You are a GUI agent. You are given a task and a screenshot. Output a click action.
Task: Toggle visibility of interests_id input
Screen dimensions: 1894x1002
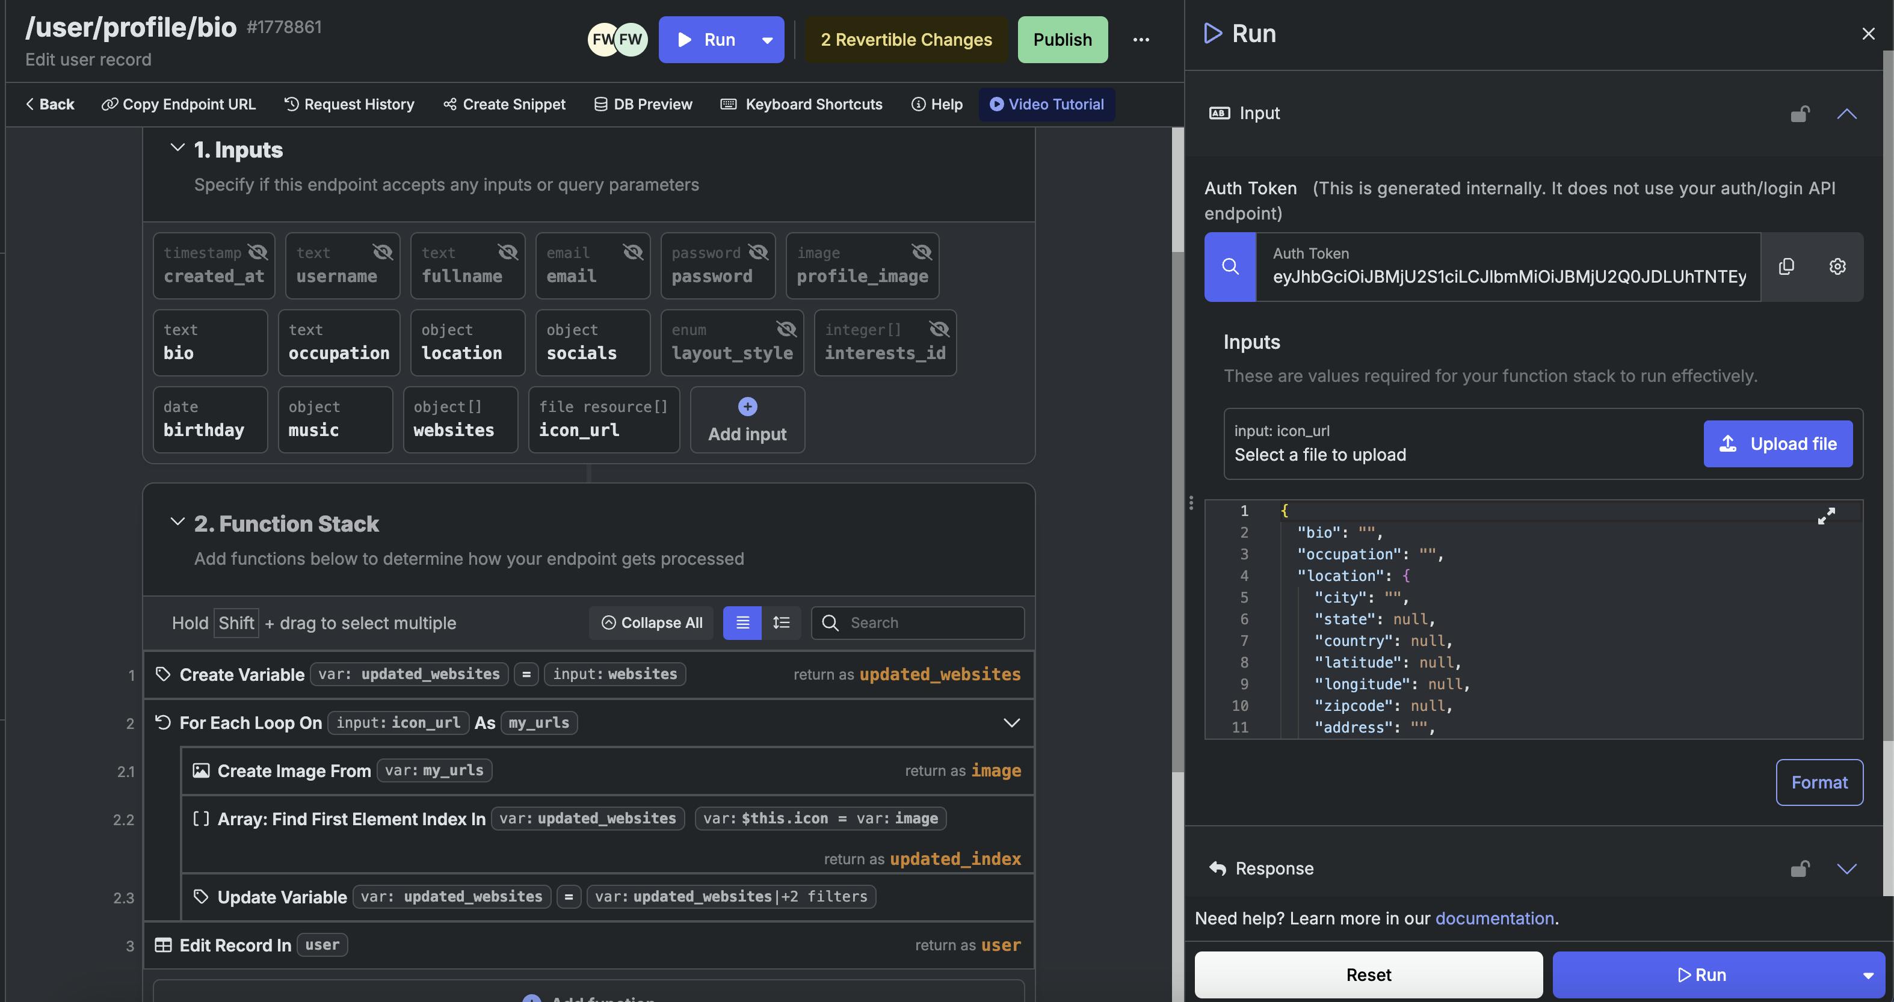940,328
